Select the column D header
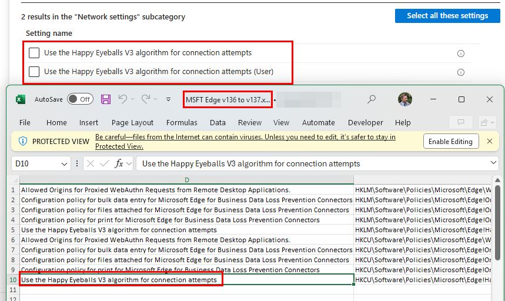 186,180
